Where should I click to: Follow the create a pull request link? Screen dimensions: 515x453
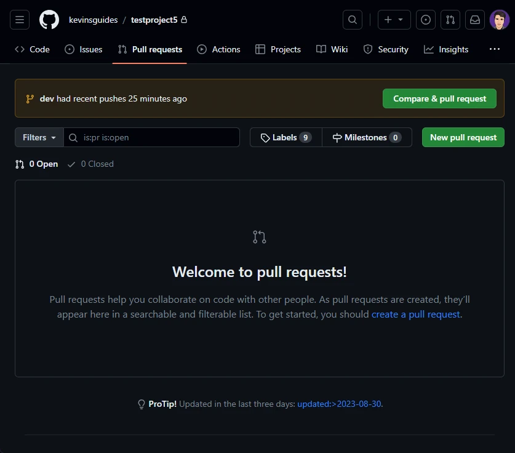click(415, 315)
